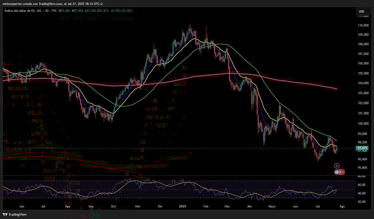The width and height of the screenshot is (374, 219).
Task: Click the US flag economic event icon
Action: [x=337, y=172]
